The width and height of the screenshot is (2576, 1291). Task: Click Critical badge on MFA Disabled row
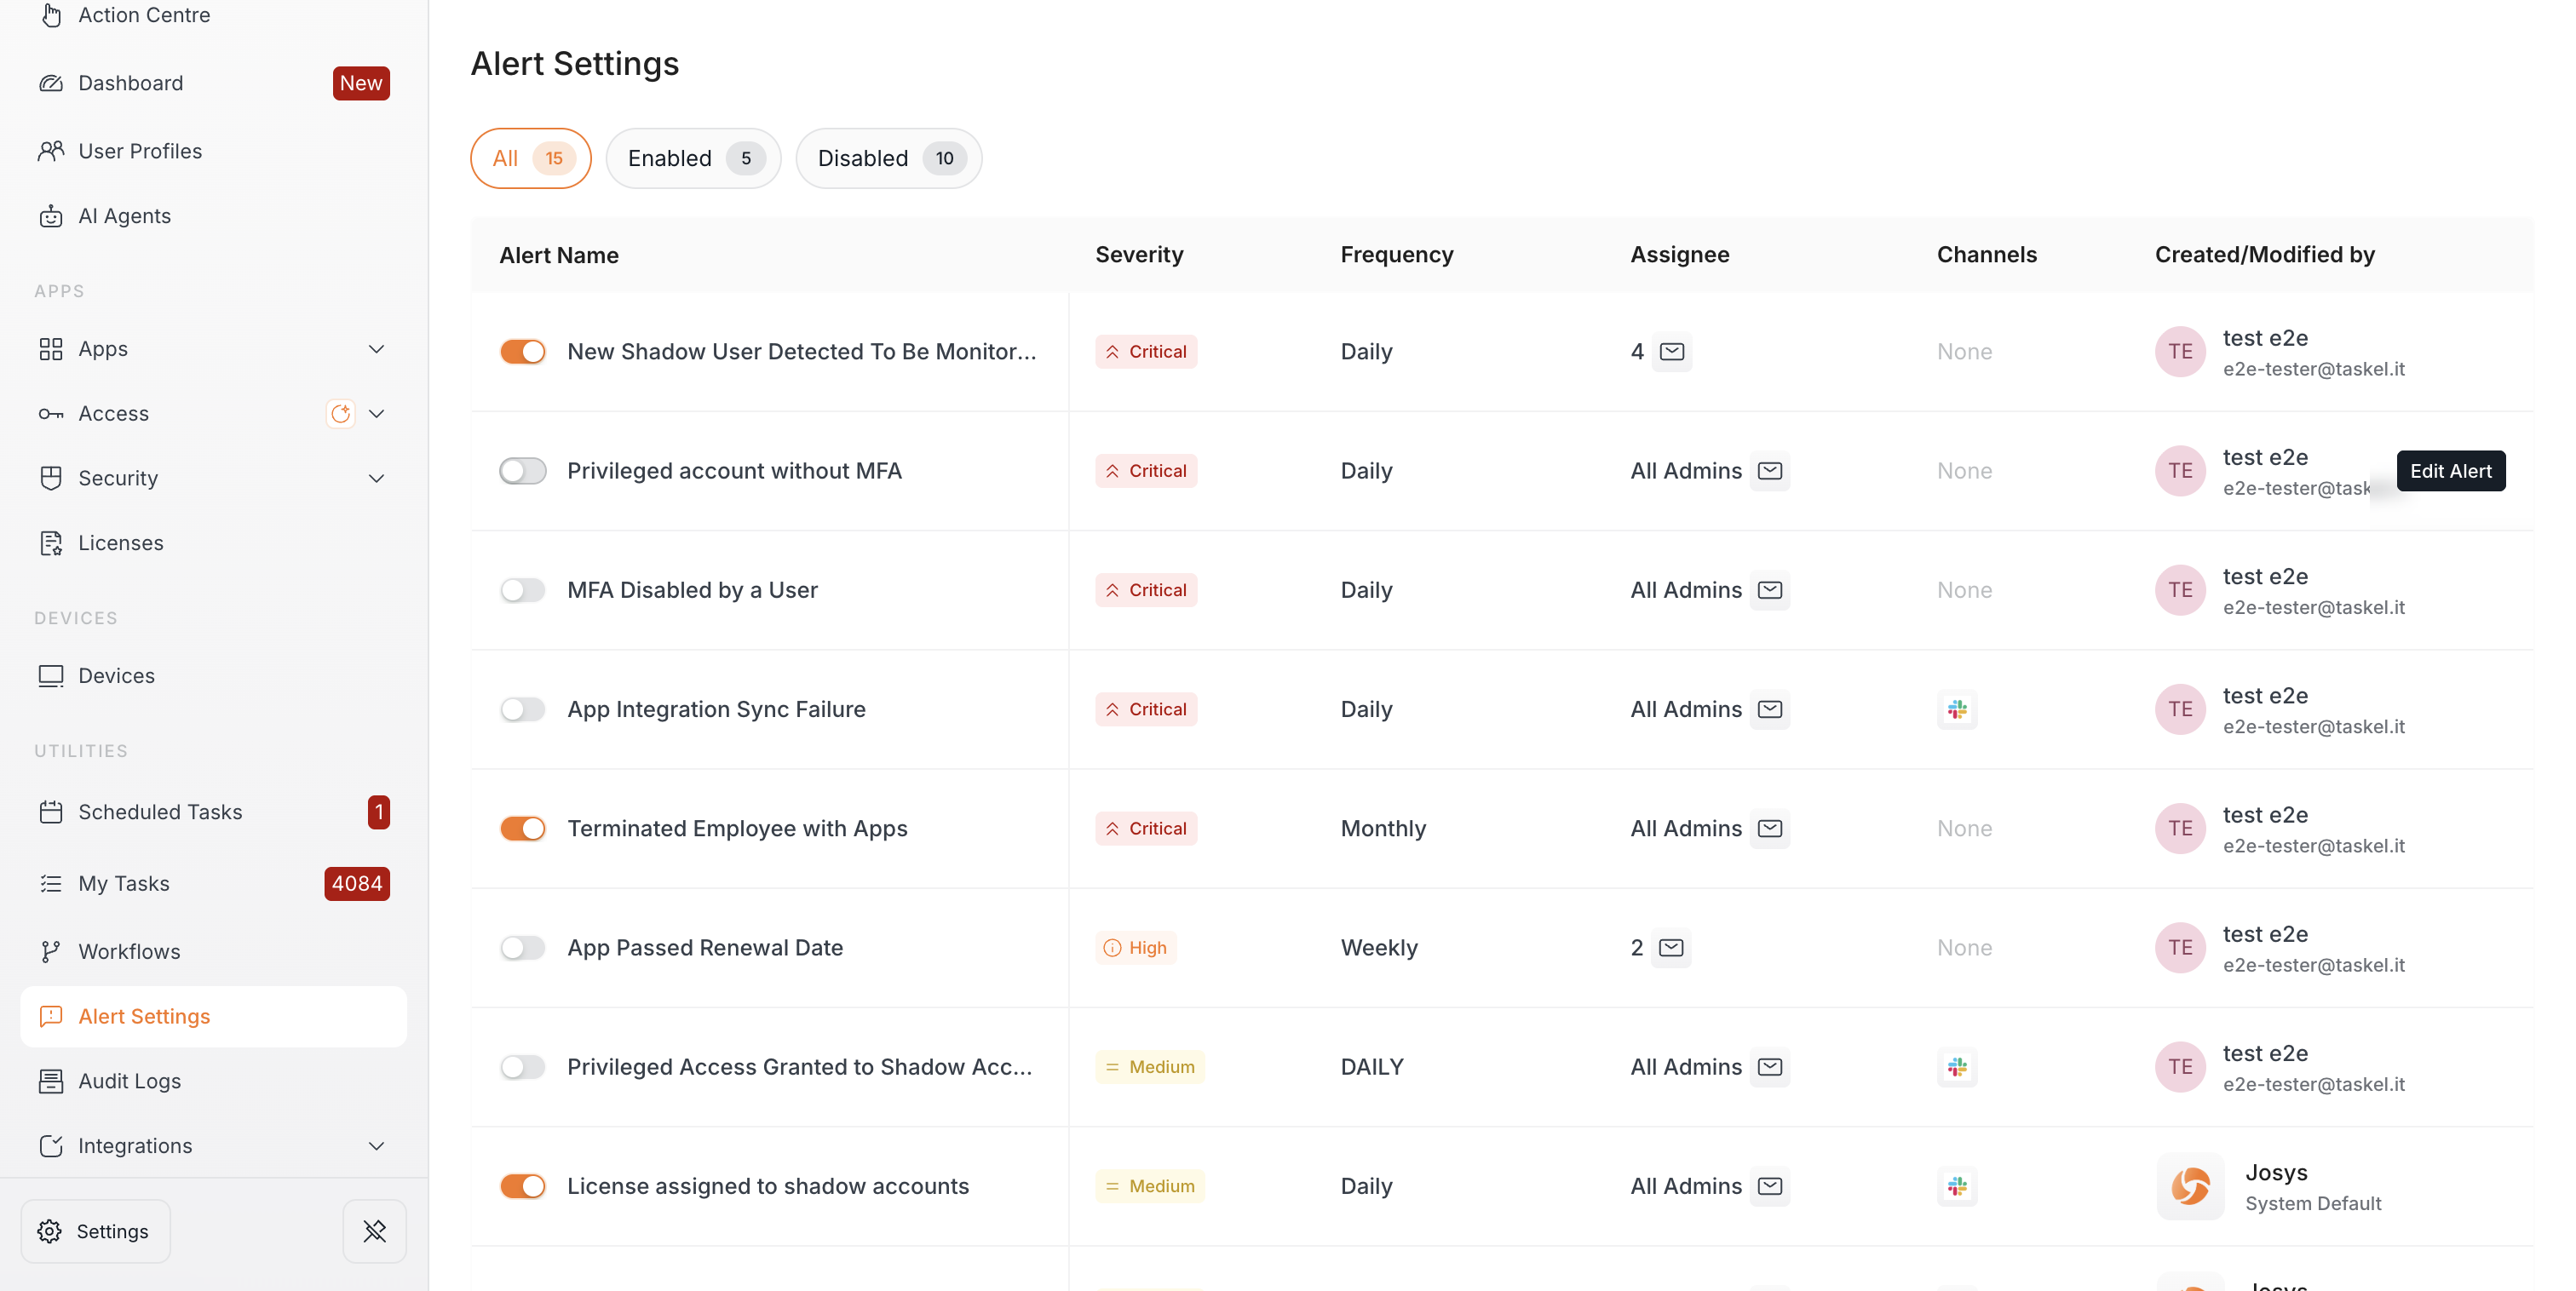click(1146, 590)
